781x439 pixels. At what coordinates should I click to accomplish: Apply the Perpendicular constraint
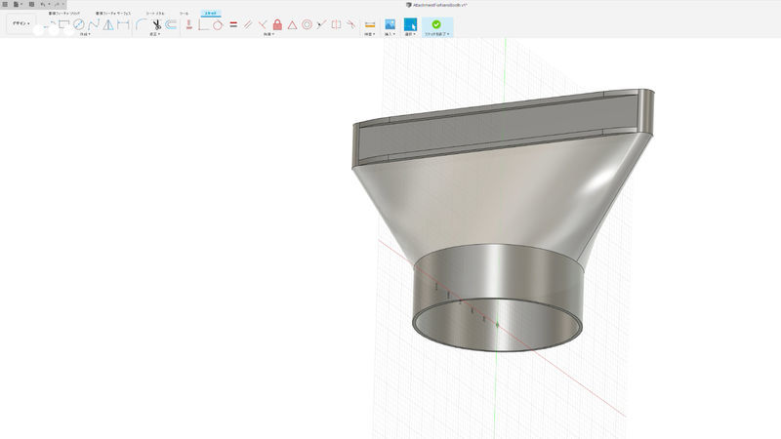263,24
